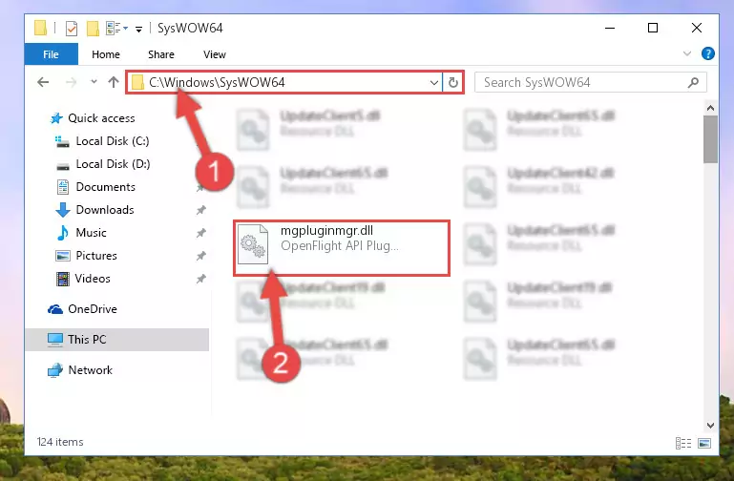Switch to Details view in status bar
Image resolution: width=734 pixels, height=481 pixels.
click(x=683, y=443)
